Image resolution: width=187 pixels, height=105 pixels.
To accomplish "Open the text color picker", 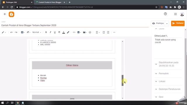I will pos(64,32).
